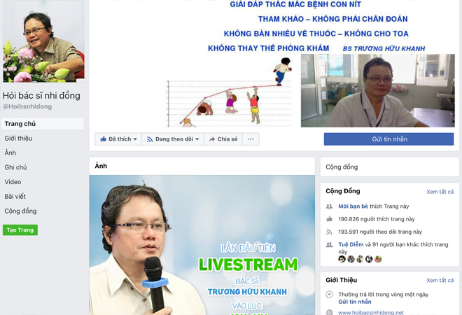The width and height of the screenshot is (462, 315).
Task: Open Cộng đồng in the sidebar
Action: 20,211
